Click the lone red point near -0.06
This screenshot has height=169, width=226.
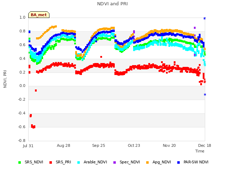pos(36,90)
